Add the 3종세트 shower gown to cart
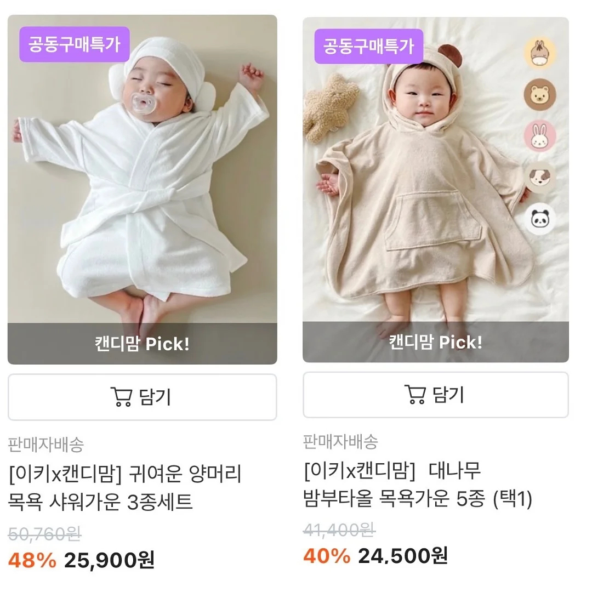This screenshot has height=592, width=592. 143,397
